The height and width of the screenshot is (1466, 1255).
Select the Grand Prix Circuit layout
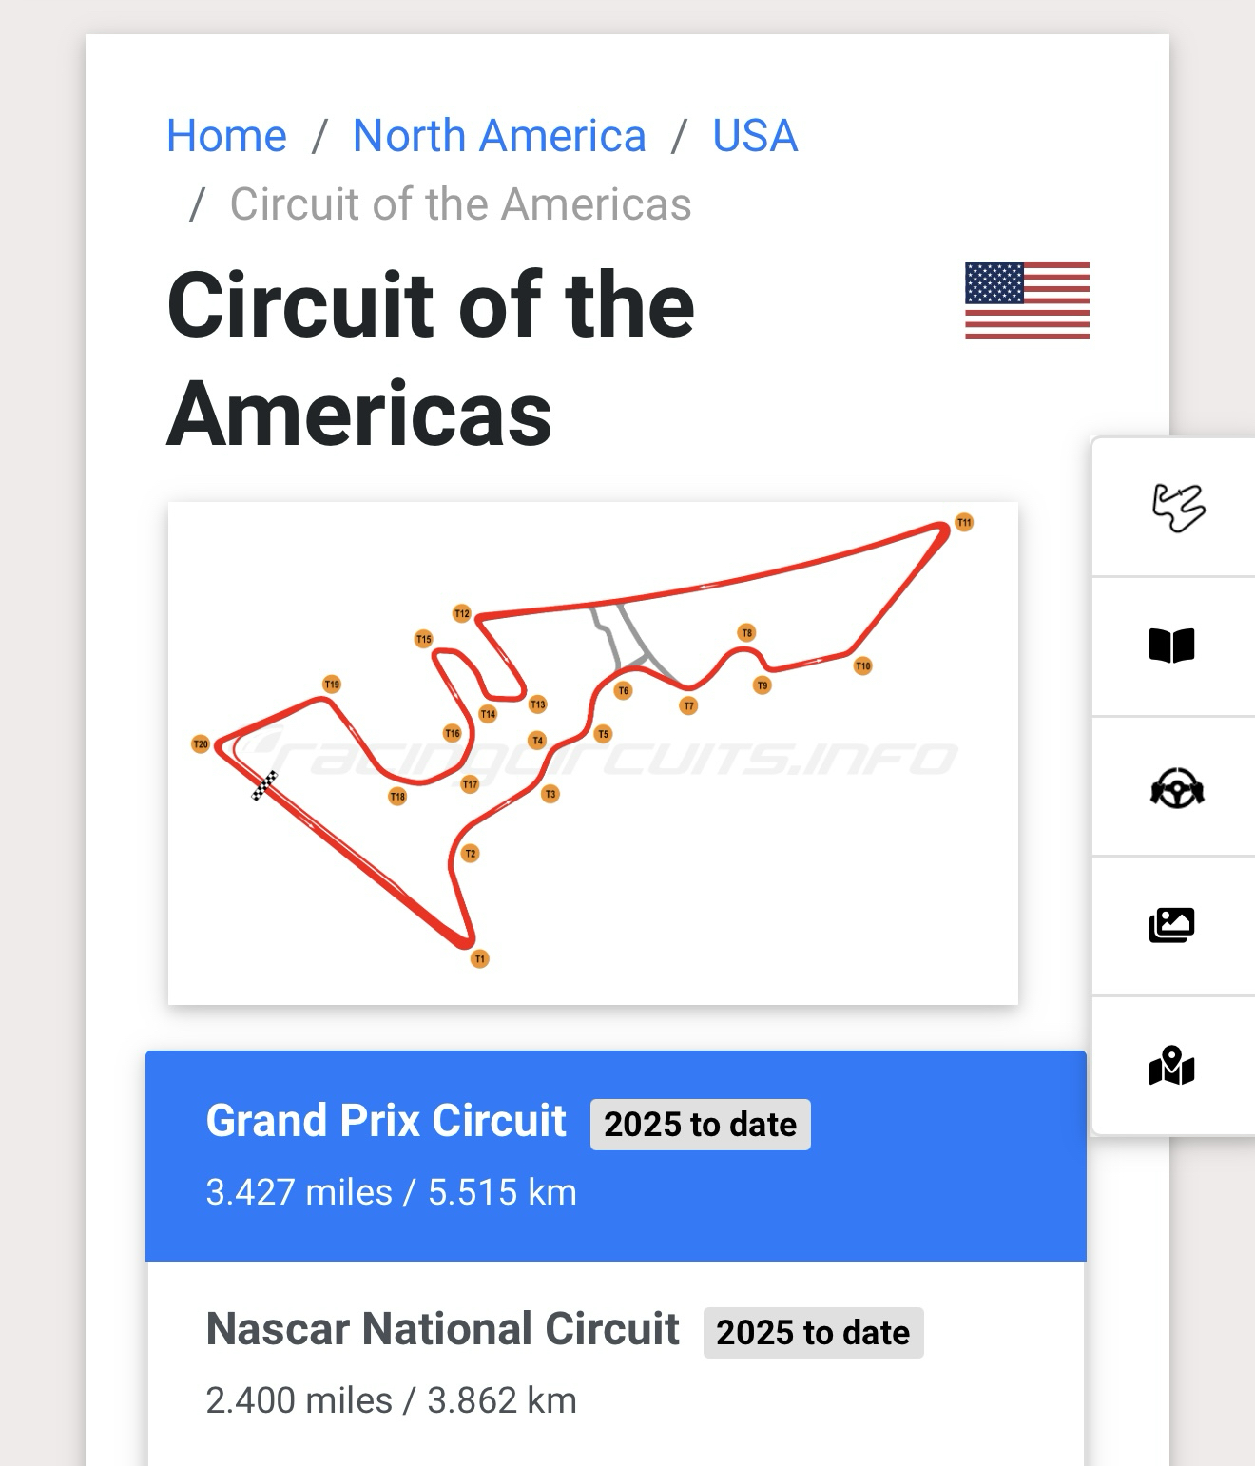point(386,1121)
